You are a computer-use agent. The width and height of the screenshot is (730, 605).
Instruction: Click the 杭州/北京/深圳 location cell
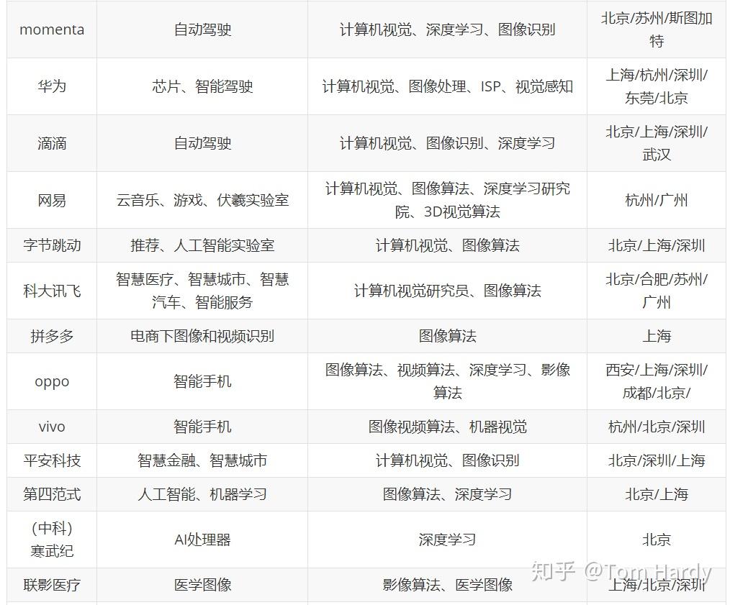pyautogui.click(x=657, y=427)
